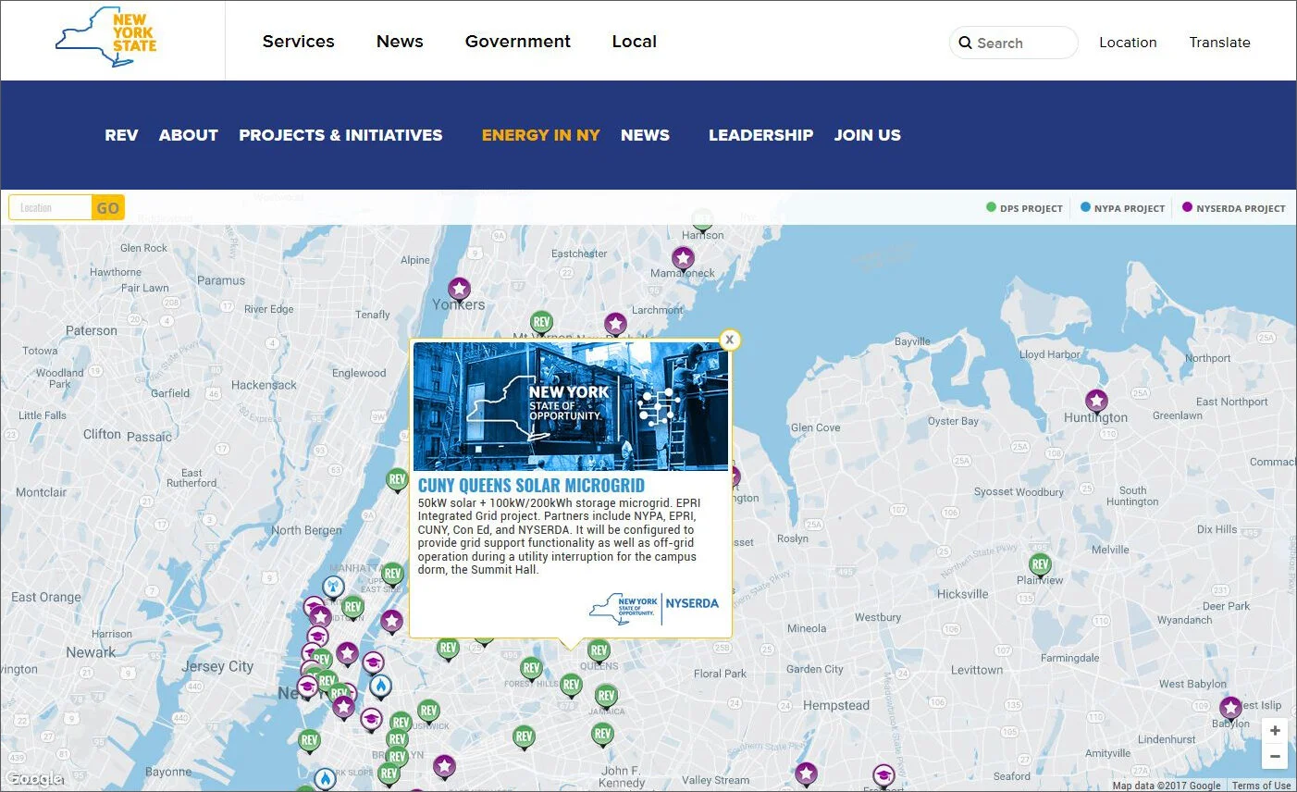The height and width of the screenshot is (792, 1297).
Task: Click REV marker under the popup's lower-left corner
Action: (448, 649)
